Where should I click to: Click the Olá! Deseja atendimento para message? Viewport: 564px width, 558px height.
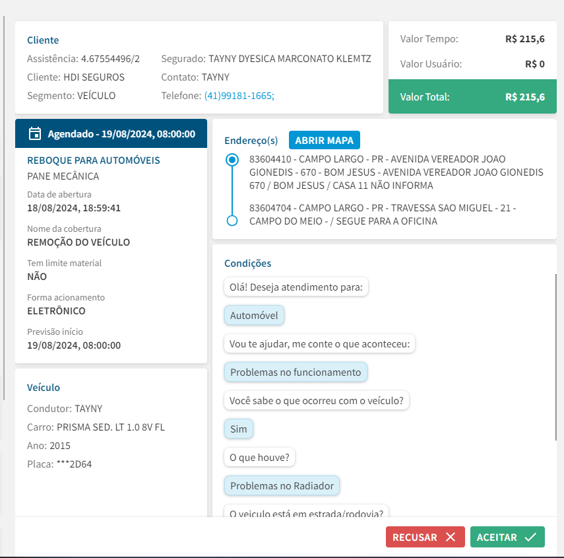coord(296,287)
